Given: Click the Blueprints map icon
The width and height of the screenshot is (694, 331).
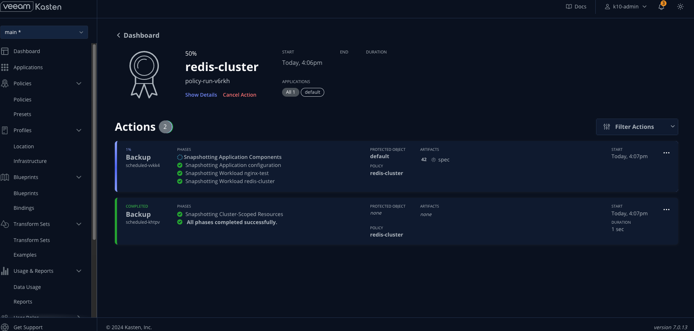Looking at the screenshot, I should tap(5, 177).
